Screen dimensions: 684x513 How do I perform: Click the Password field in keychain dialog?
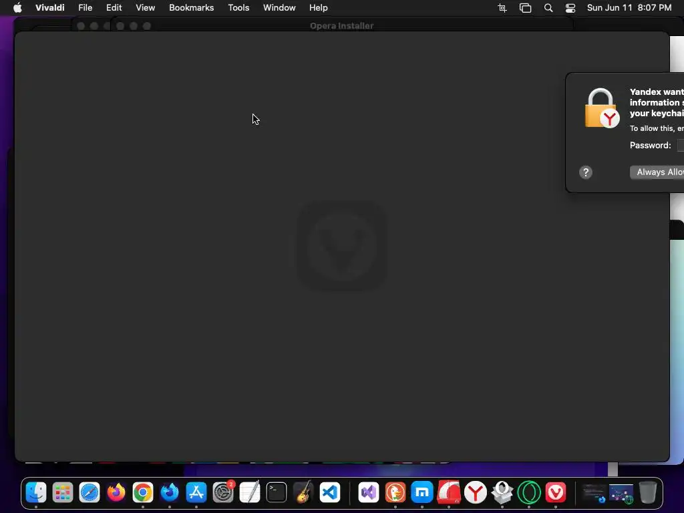(x=681, y=145)
